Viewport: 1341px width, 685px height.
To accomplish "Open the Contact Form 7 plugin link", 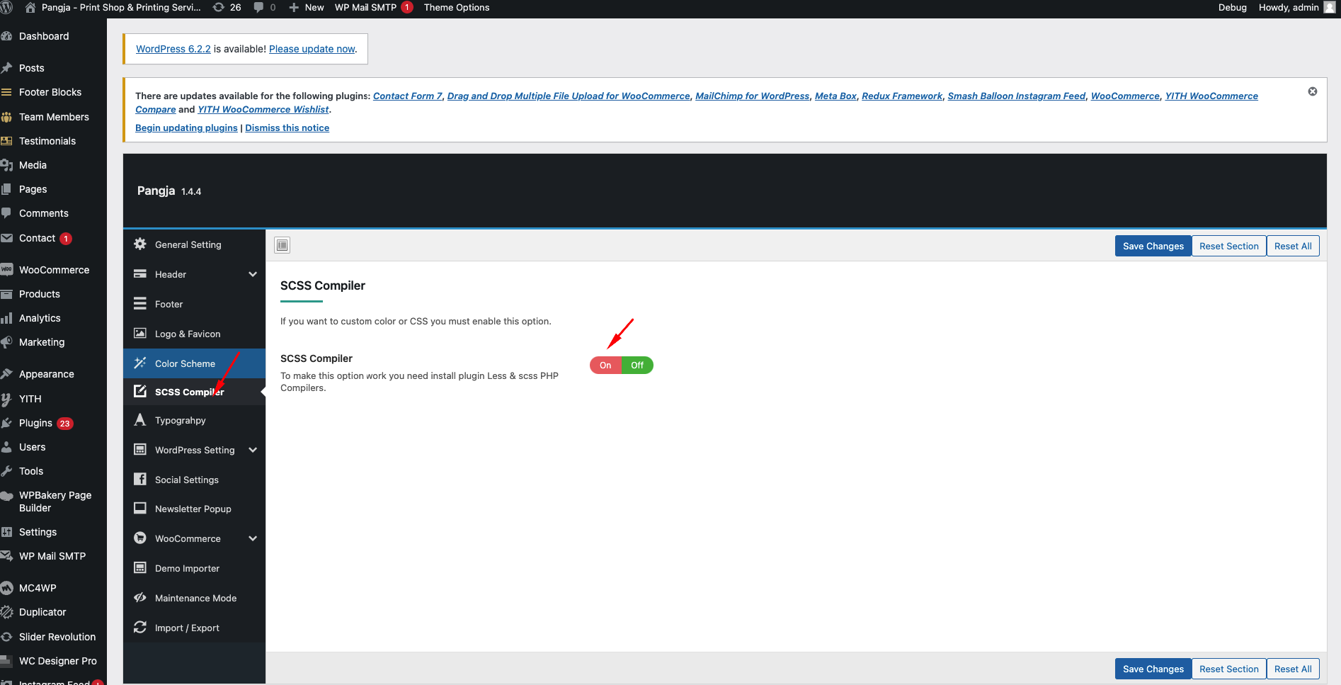I will point(407,96).
